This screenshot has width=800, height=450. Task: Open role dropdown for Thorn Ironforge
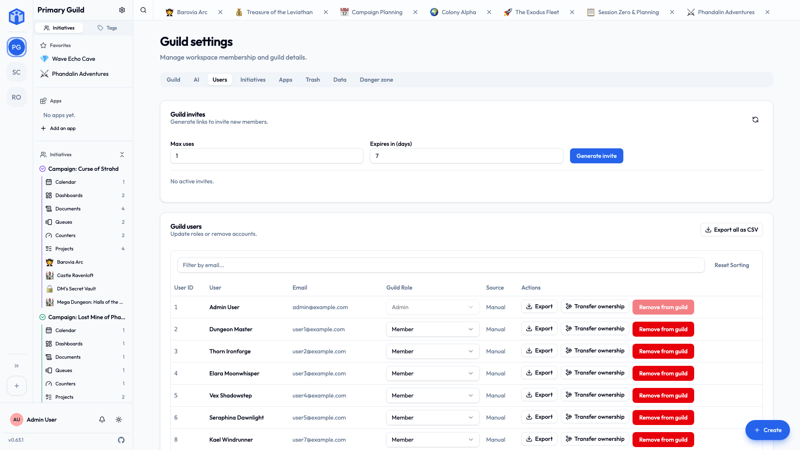pos(432,351)
